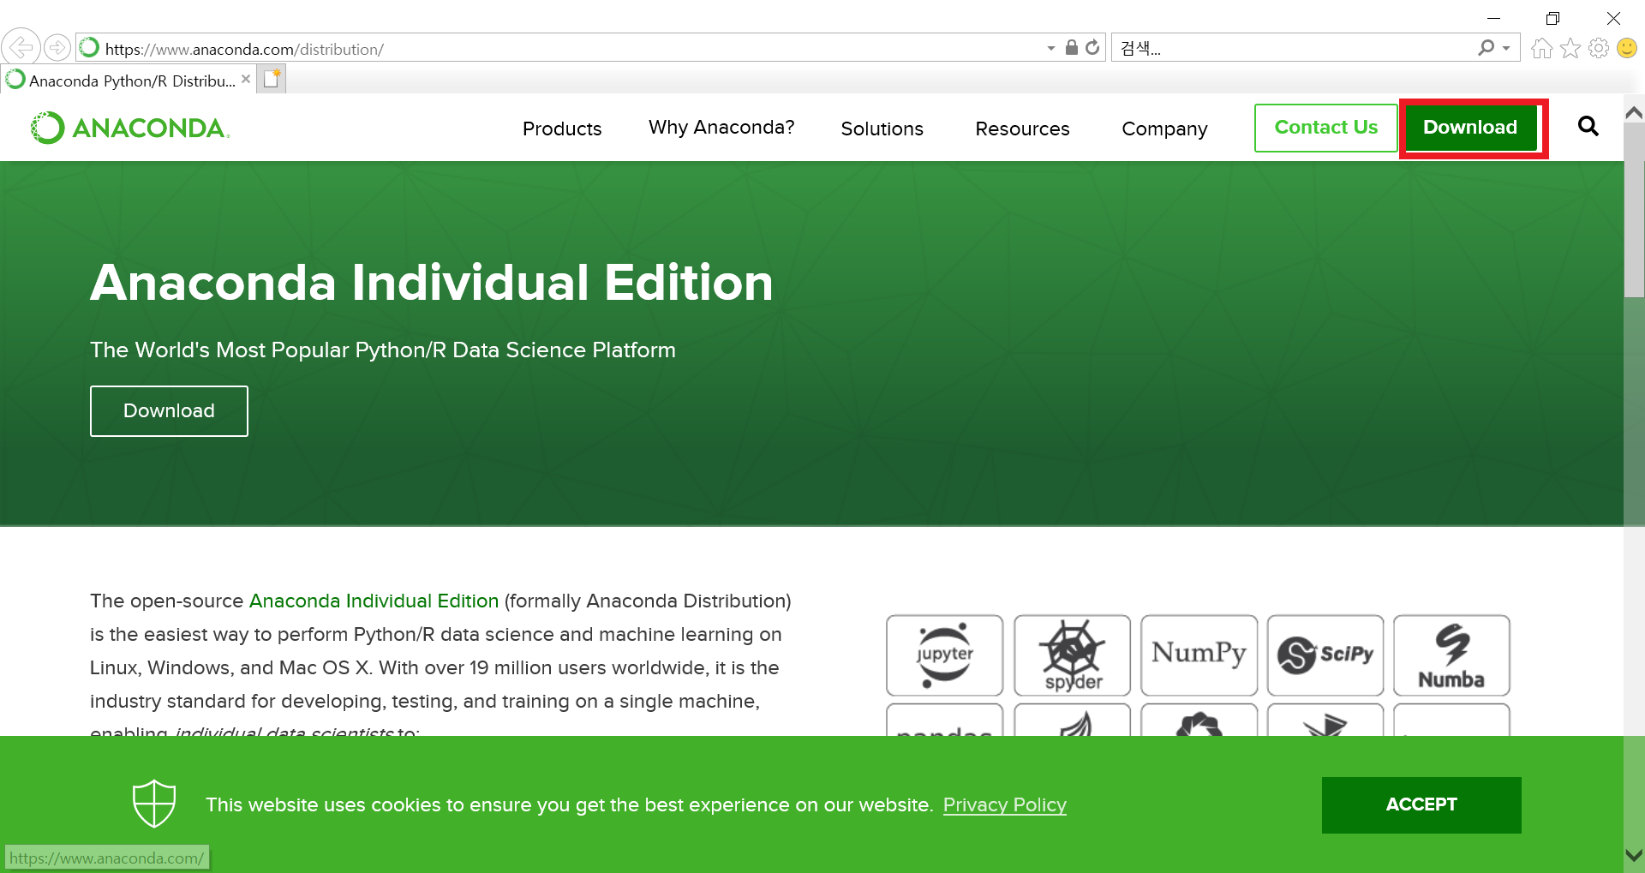
Task: Expand the address bar history dropdown arrow
Action: coord(1051,48)
